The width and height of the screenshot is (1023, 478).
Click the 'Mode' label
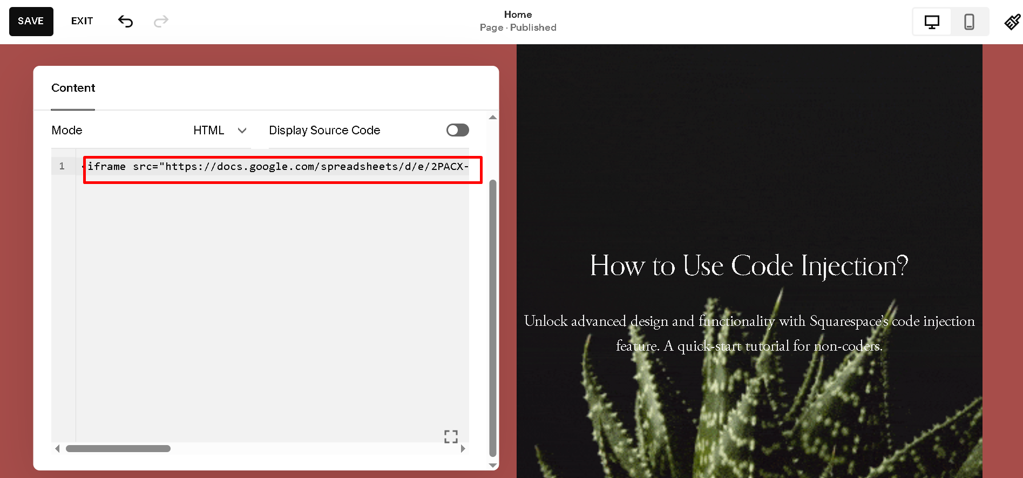point(67,131)
